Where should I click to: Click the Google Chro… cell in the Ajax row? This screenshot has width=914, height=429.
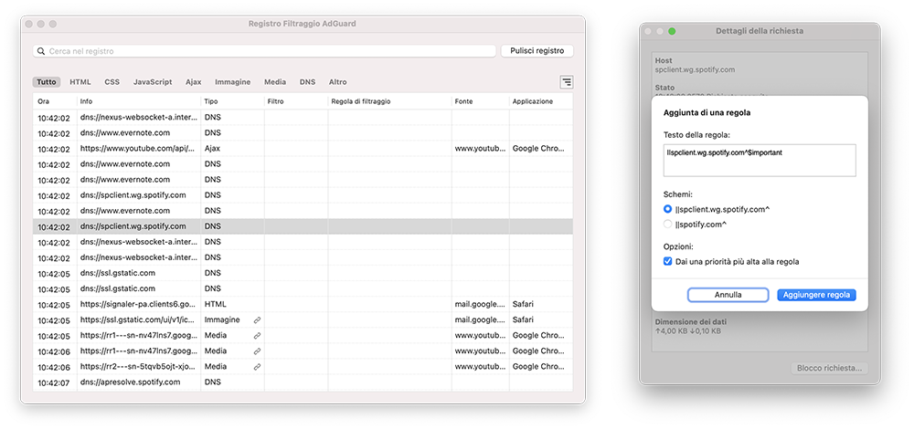tap(538, 149)
